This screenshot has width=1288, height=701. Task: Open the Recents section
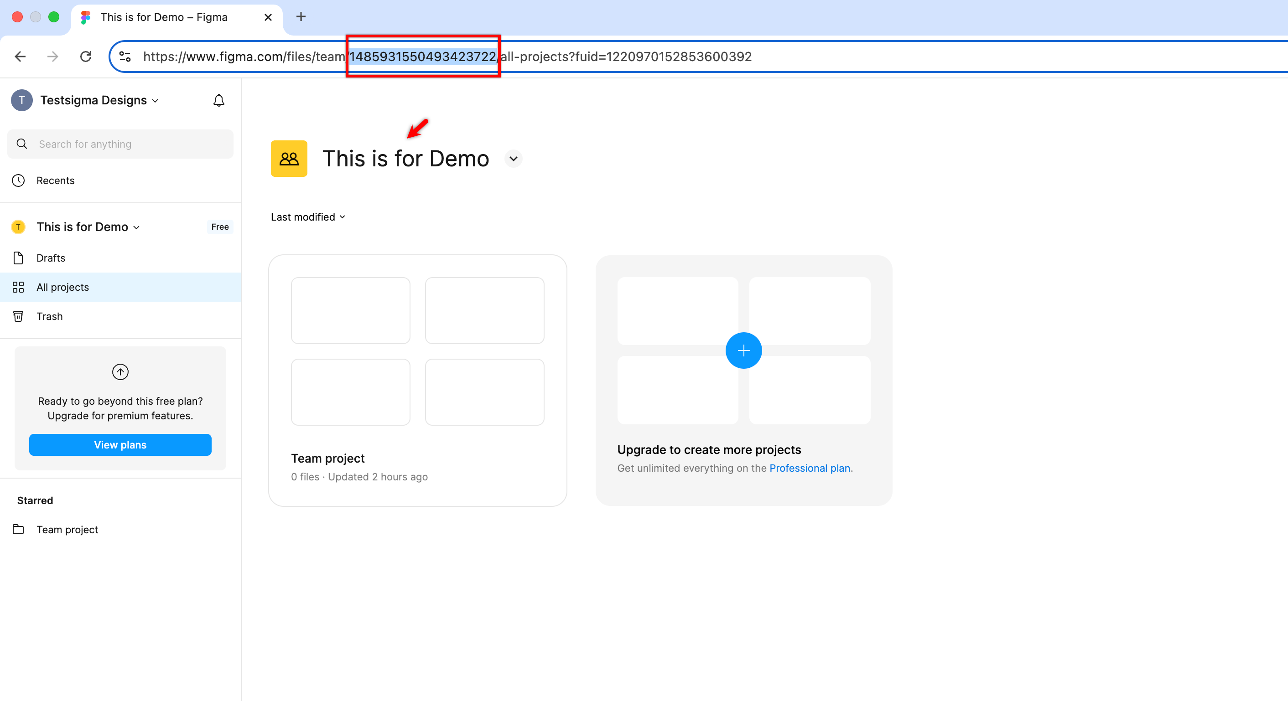(x=55, y=180)
